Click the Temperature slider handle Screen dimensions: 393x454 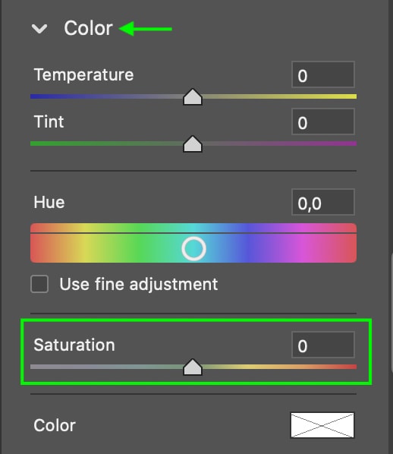[193, 96]
